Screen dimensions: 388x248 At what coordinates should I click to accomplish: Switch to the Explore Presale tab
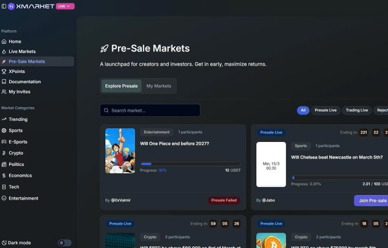(121, 86)
